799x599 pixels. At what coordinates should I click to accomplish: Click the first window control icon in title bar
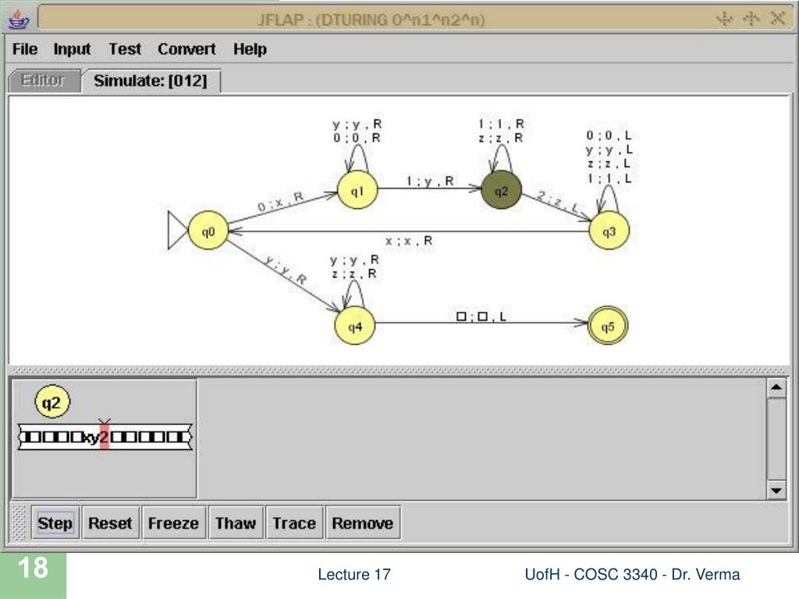[724, 19]
